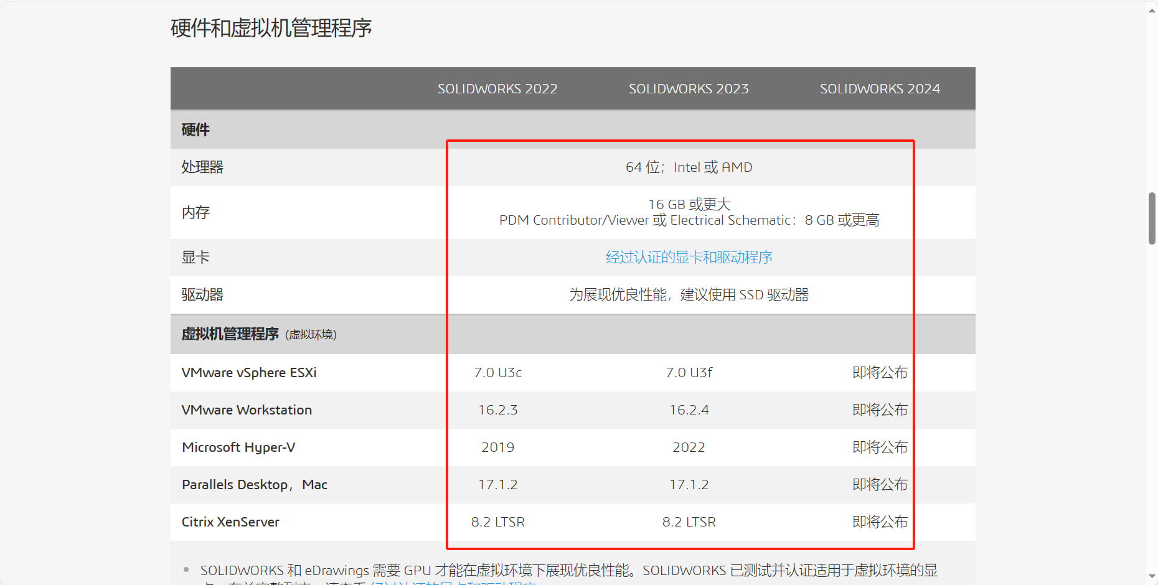1158x585 pixels.
Task: Click the VMware vSphere ESXi row label
Action: point(249,373)
